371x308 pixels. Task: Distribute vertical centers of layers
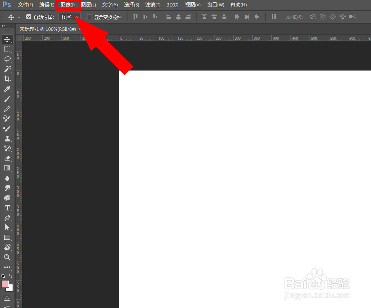pos(214,17)
